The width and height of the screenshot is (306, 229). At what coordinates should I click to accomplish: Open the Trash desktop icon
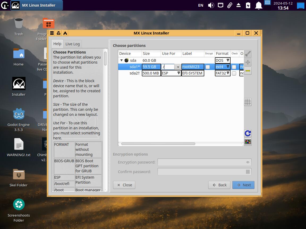(x=19, y=27)
